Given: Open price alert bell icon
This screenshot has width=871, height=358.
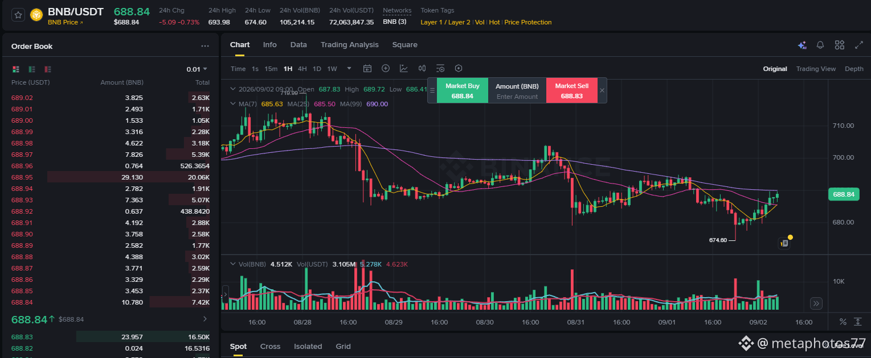Looking at the screenshot, I should [820, 45].
